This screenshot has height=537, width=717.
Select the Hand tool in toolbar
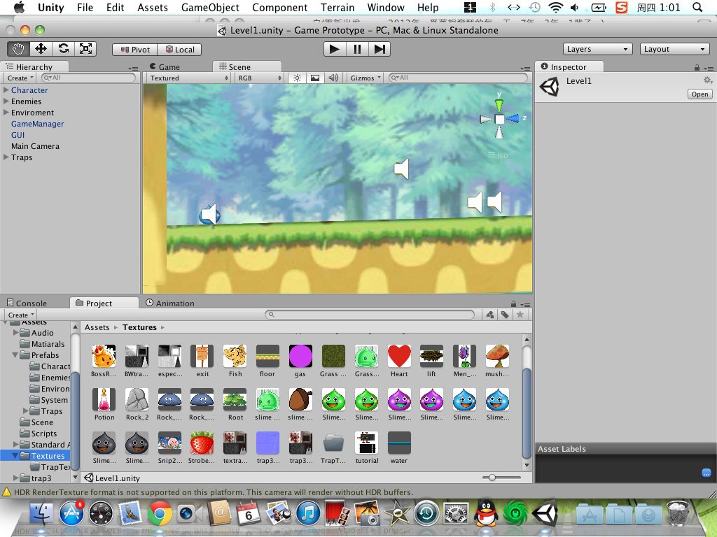click(18, 49)
